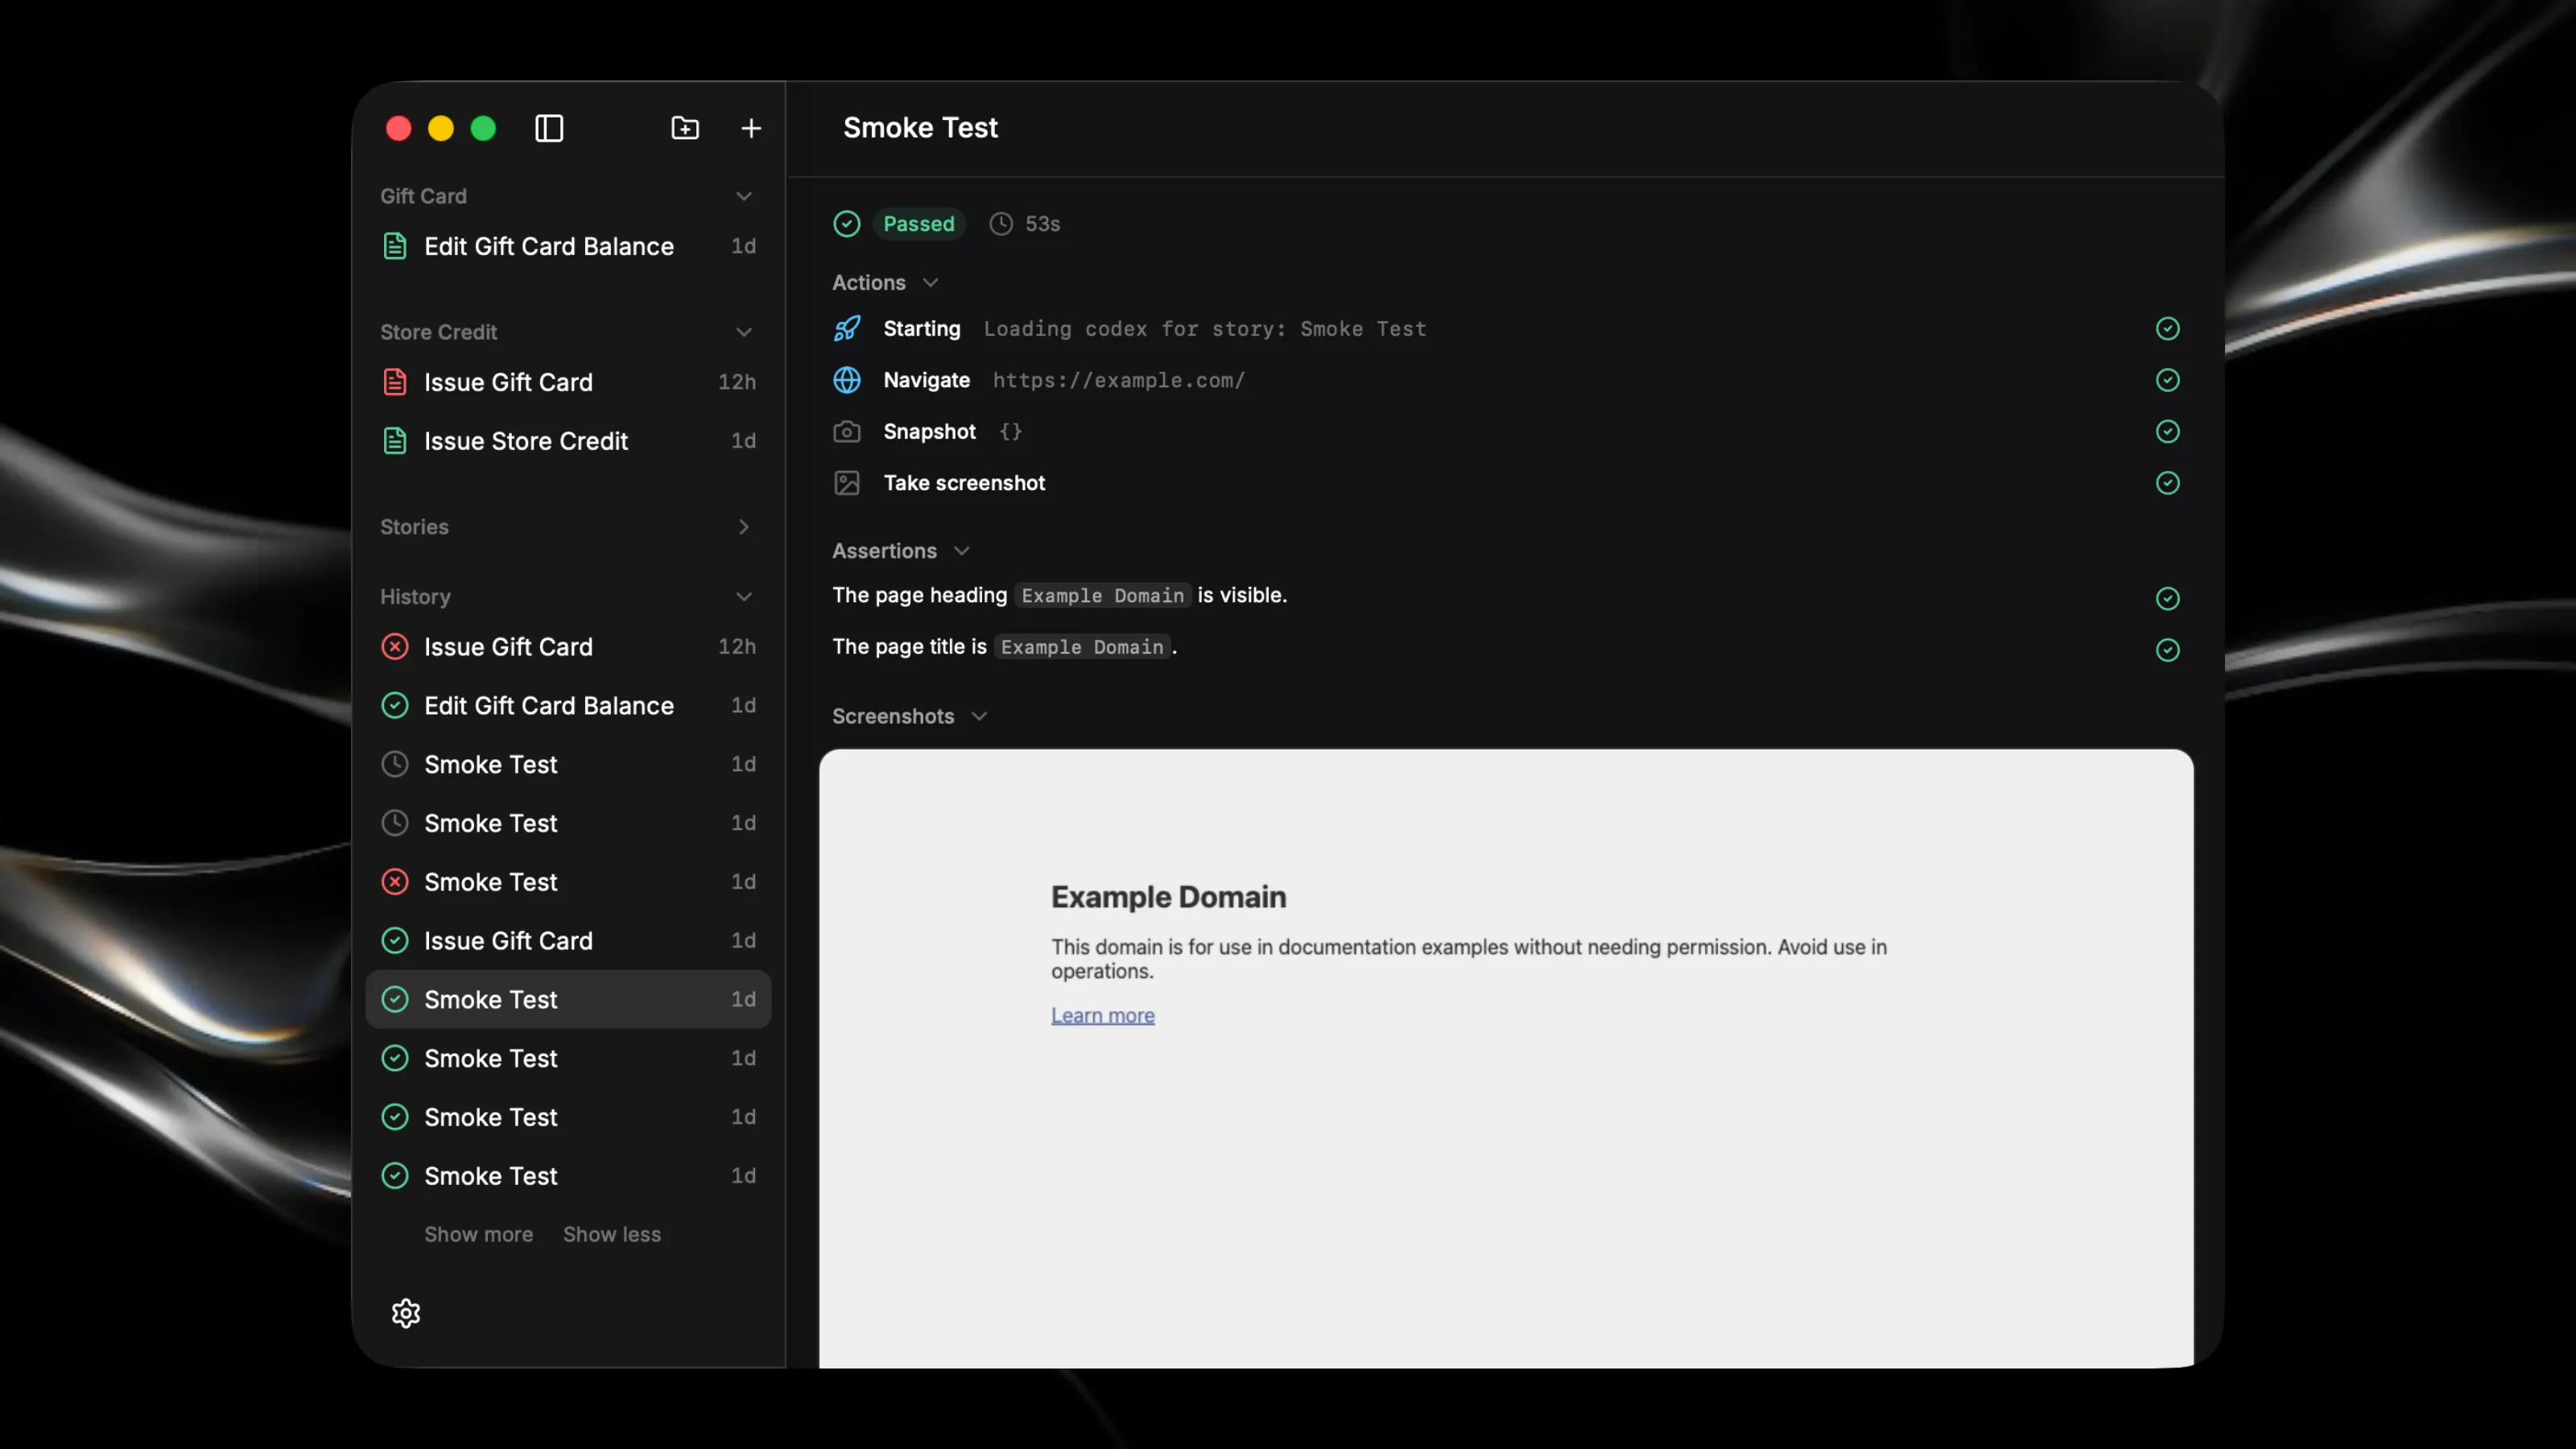Collapse the Screenshots section

point(979,717)
